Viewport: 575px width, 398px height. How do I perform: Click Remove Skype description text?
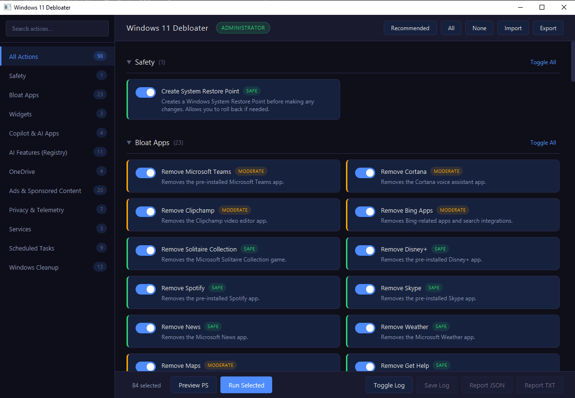pyautogui.click(x=428, y=298)
